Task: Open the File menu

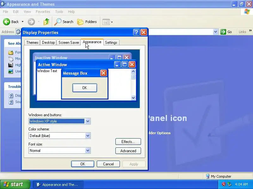Action: pyautogui.click(x=5, y=12)
